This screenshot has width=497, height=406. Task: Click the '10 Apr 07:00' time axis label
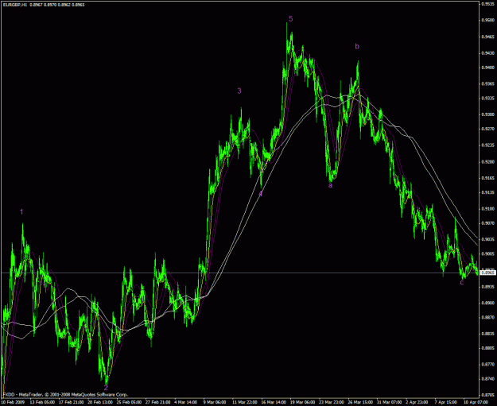tap(476, 402)
